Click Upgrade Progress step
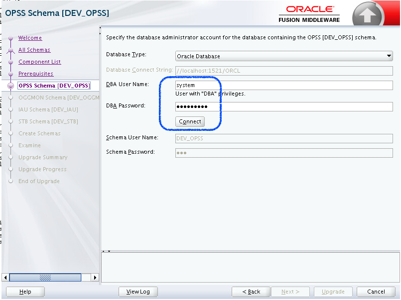This screenshot has height=300, width=401. click(x=42, y=169)
